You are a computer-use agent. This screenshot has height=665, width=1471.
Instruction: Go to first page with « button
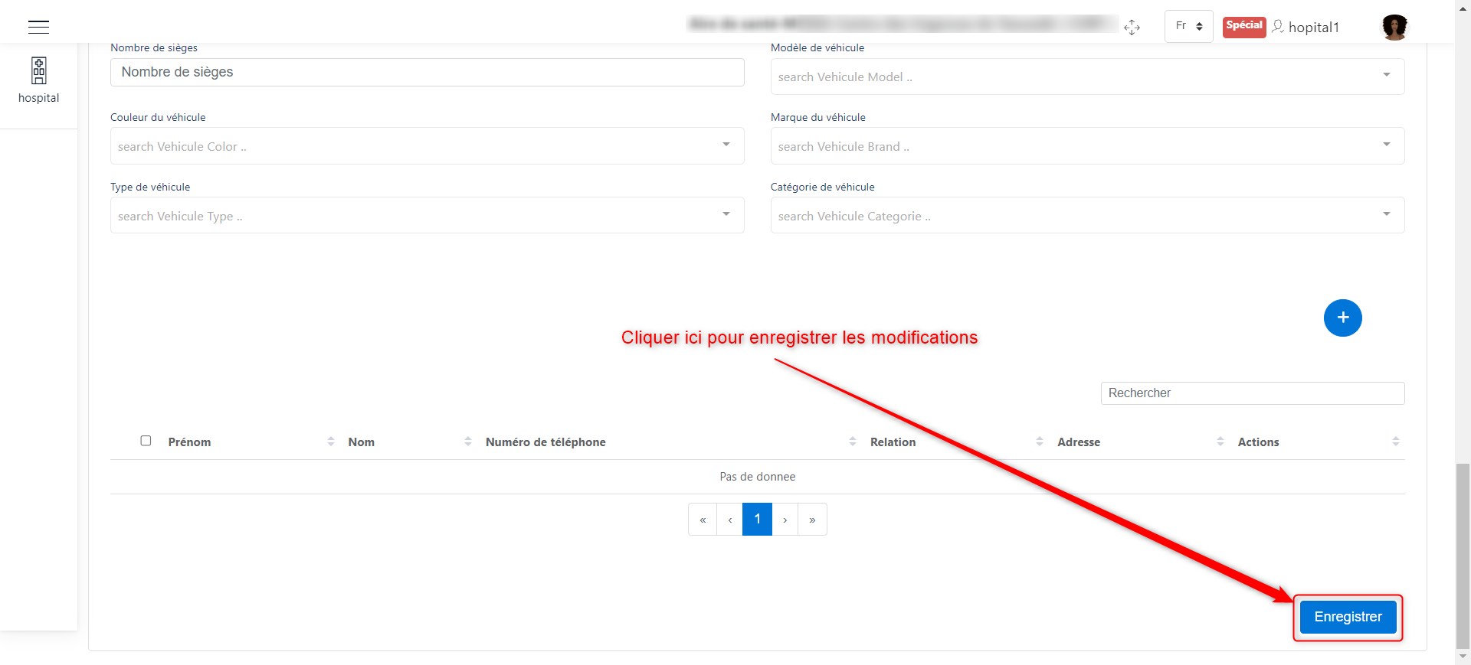coord(703,520)
